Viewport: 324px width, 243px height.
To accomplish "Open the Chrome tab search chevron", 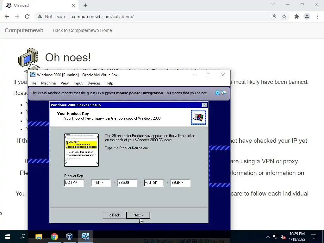I will click(273, 4).
